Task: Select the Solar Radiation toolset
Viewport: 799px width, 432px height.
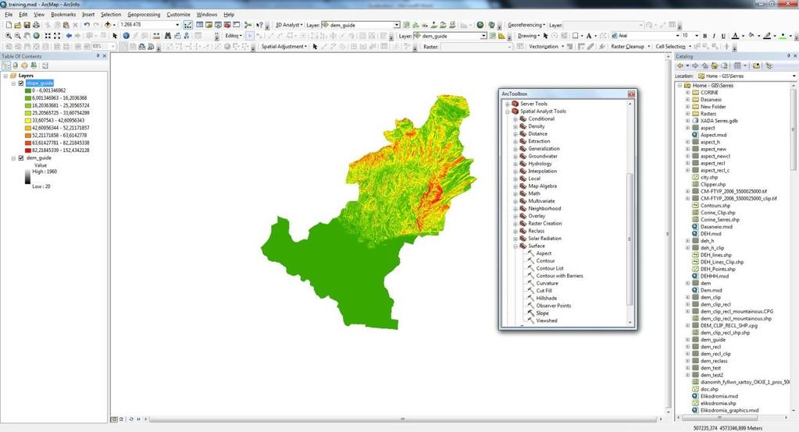Action: click(x=544, y=239)
